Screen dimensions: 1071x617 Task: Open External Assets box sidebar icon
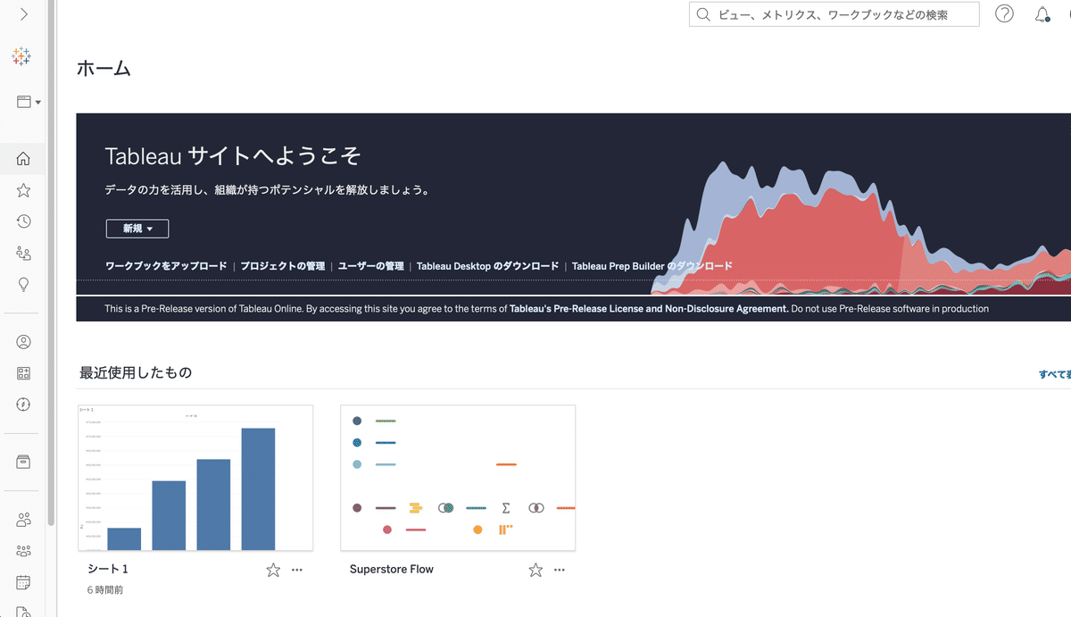tap(24, 462)
